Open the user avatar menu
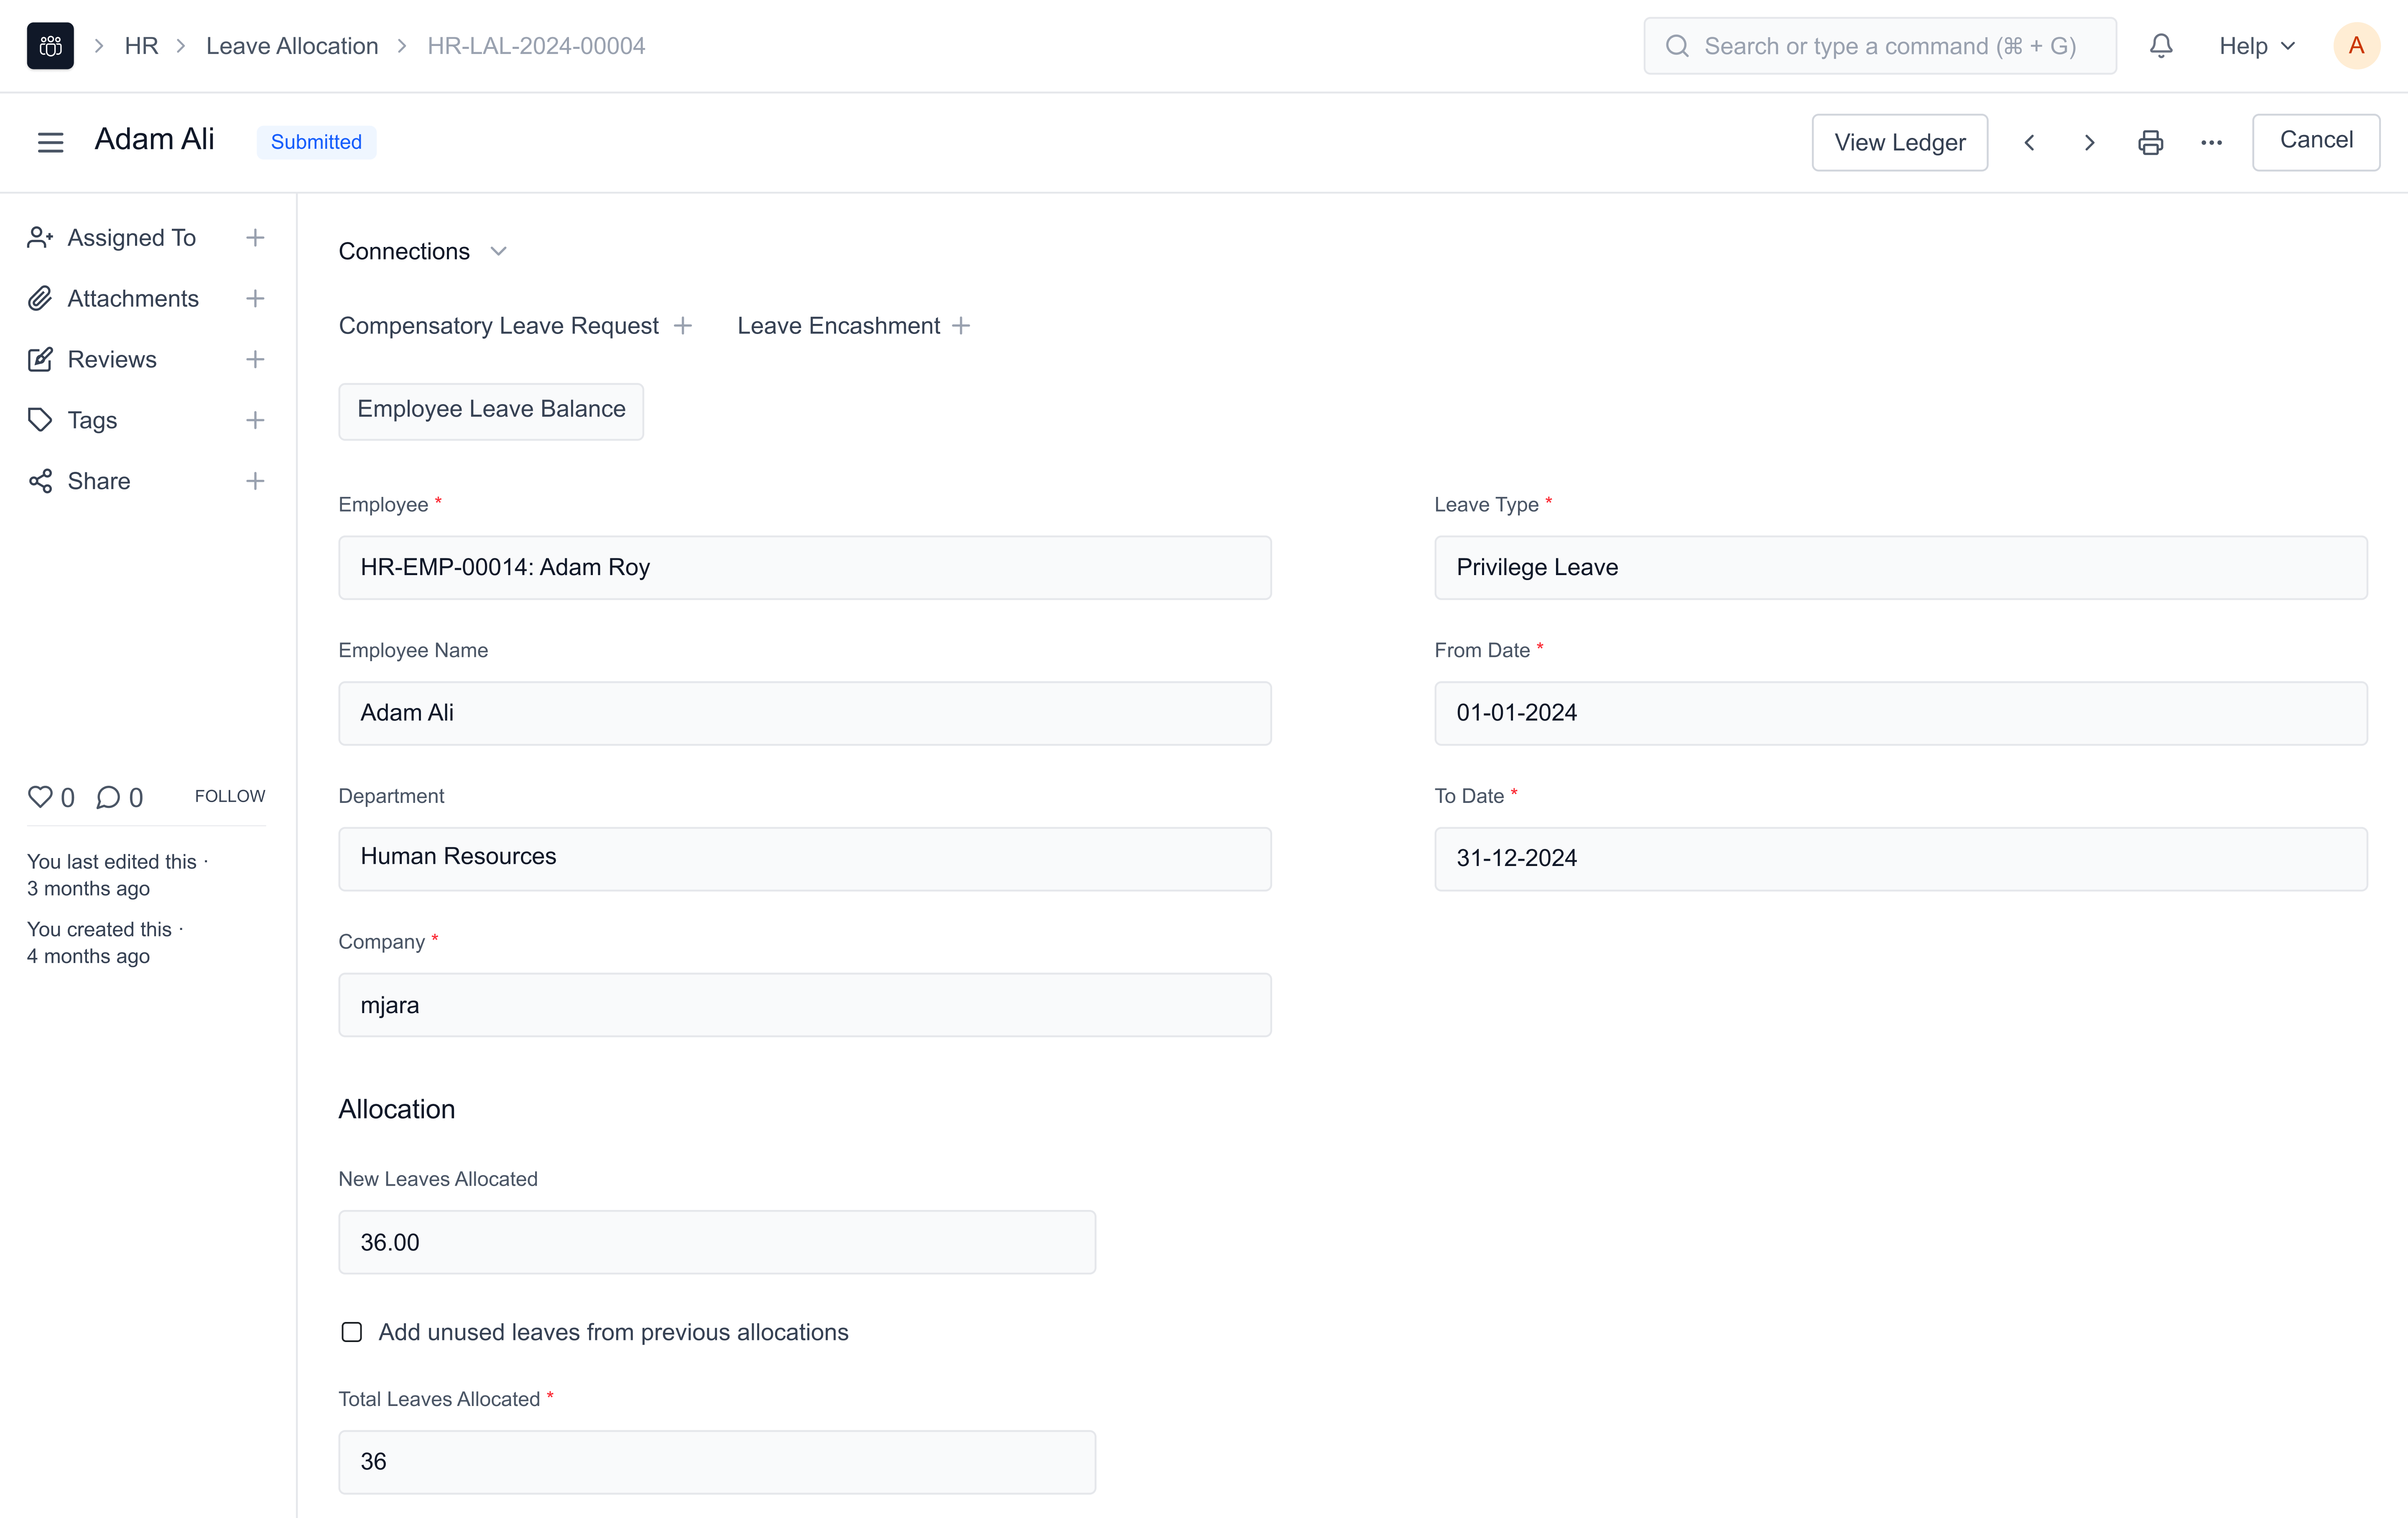2408x1518 pixels. [2356, 46]
